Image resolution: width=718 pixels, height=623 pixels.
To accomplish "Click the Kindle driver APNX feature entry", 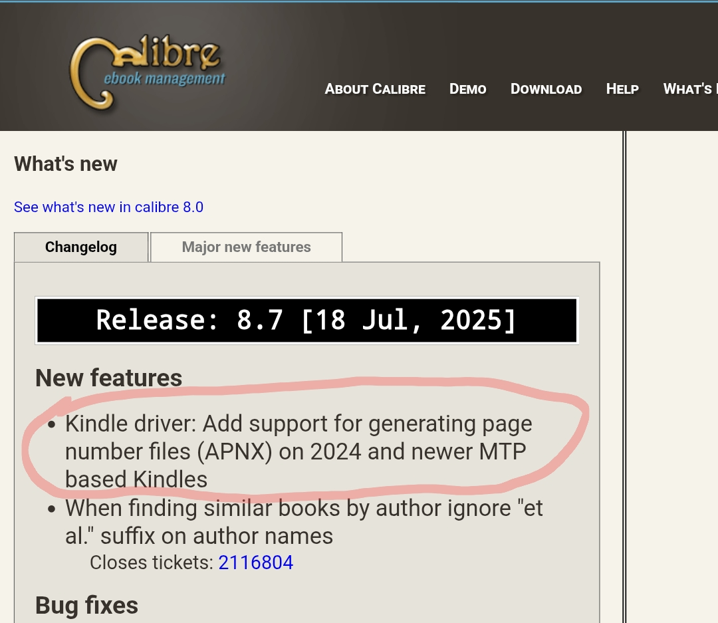I will point(299,451).
